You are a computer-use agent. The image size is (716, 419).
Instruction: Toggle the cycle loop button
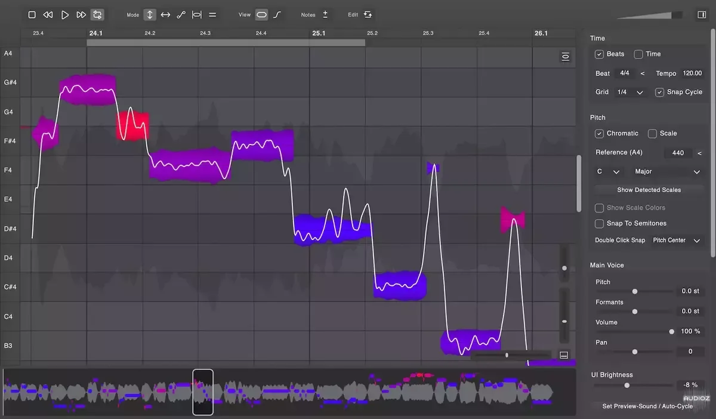(x=97, y=14)
